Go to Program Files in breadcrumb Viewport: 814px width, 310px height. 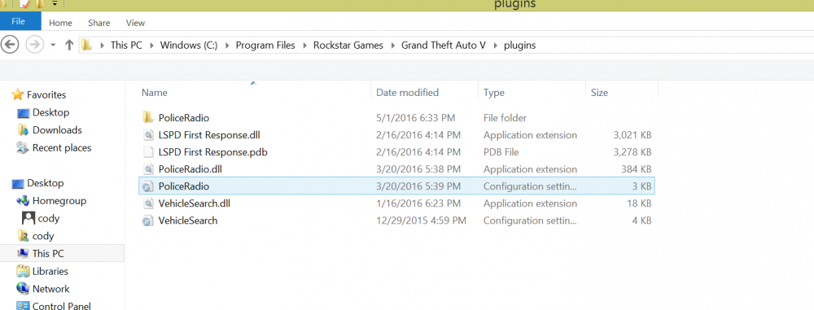[x=265, y=46]
